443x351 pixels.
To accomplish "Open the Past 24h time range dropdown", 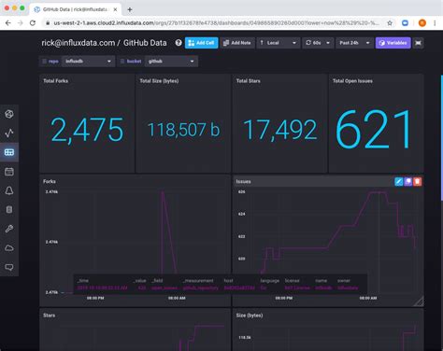I will tap(354, 43).
